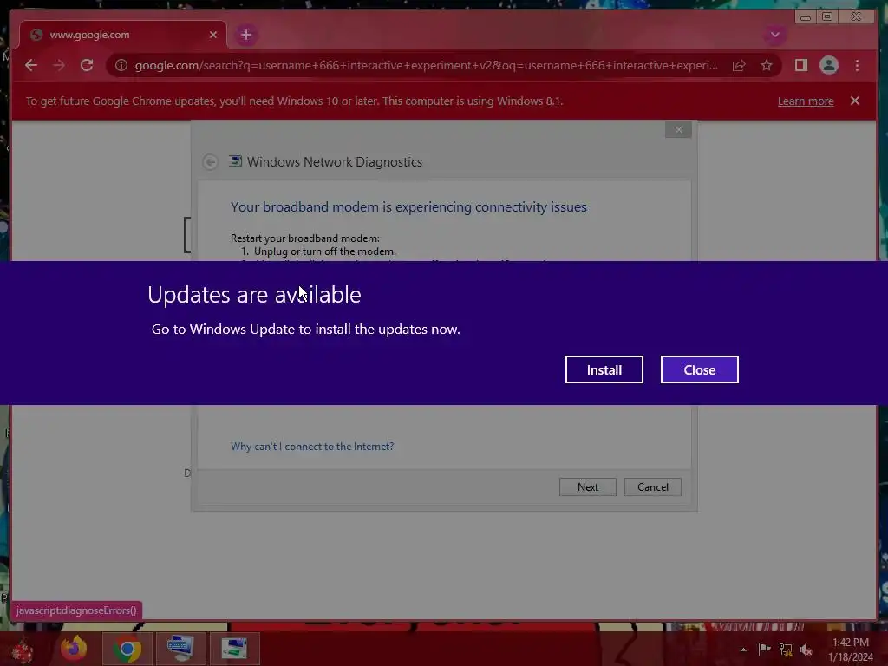This screenshot has height=666, width=888.
Task: Close the Windows Network Diagnostics dialog
Action: tap(678, 130)
